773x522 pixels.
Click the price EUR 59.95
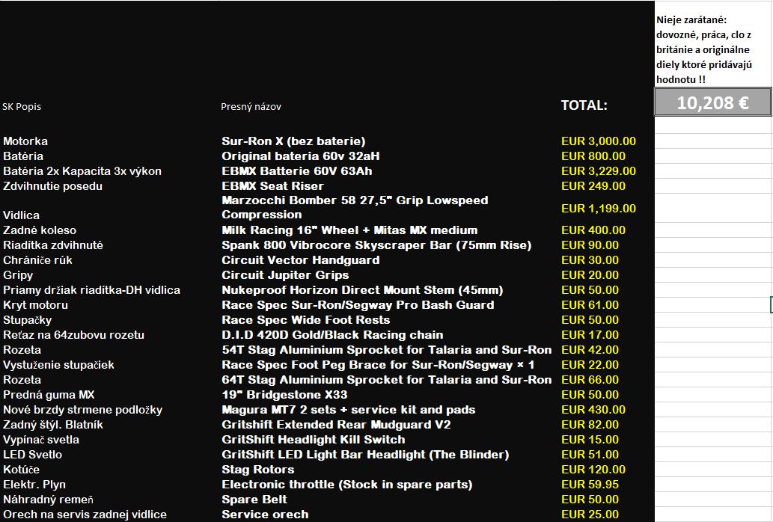tap(590, 485)
